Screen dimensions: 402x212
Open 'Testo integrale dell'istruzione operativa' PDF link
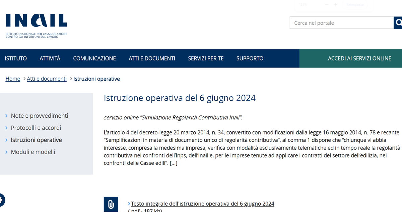pos(202,204)
